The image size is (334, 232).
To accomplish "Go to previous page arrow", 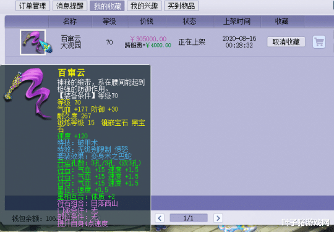I will point(160,218).
